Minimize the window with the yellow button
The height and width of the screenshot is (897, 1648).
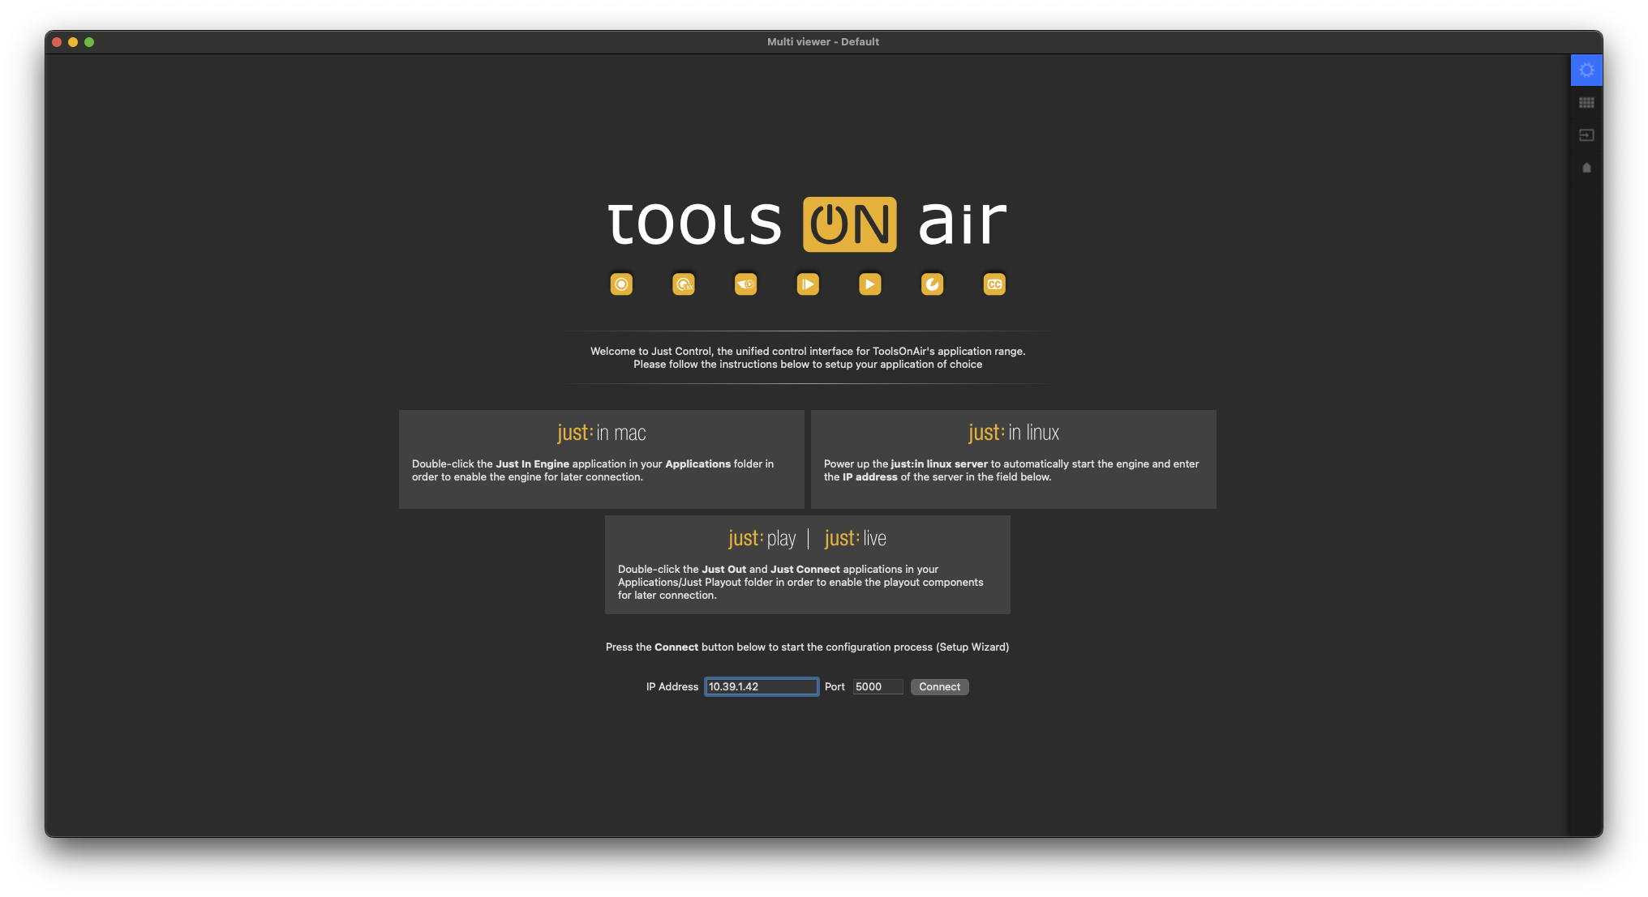[x=73, y=42]
